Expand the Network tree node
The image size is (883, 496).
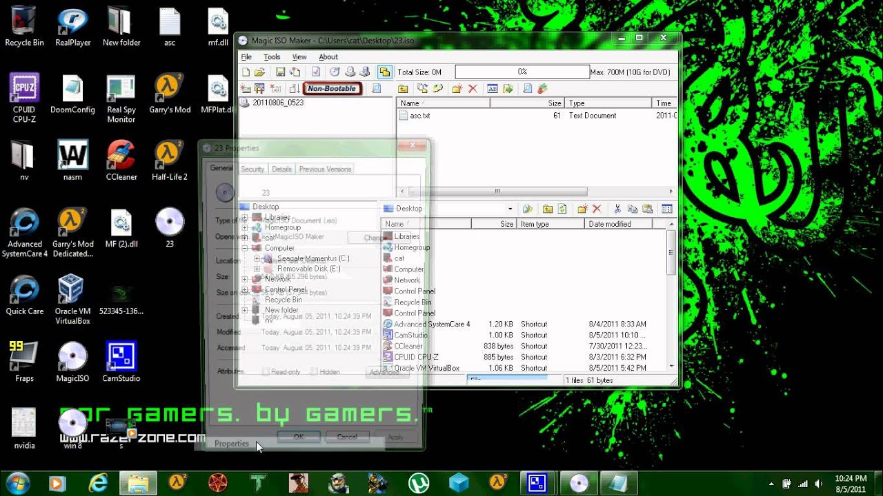(244, 279)
